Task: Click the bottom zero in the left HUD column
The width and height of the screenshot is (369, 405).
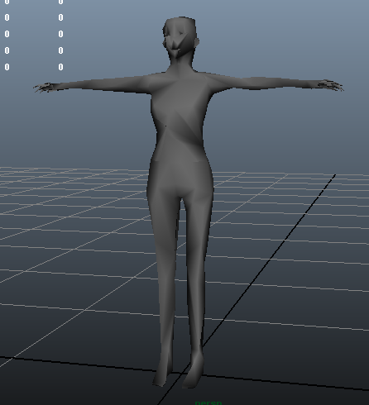Action: coord(7,67)
